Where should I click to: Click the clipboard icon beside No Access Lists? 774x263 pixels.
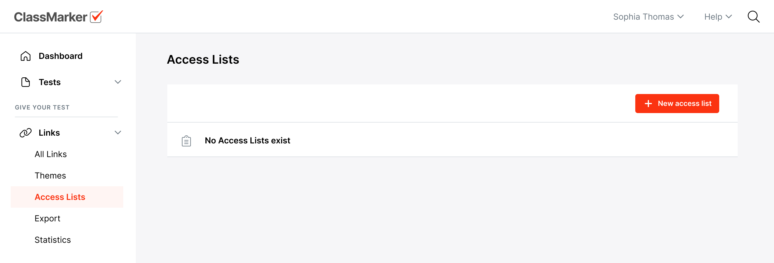pos(186,141)
